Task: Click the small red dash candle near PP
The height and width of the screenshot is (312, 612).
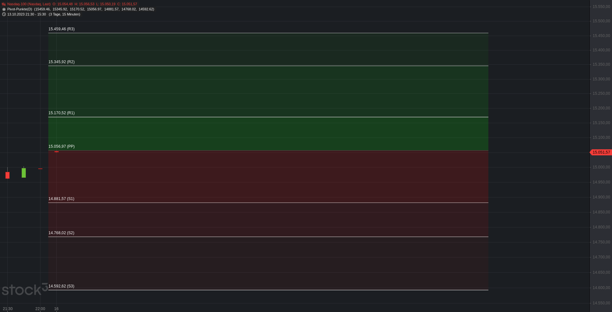Action: 56,152
